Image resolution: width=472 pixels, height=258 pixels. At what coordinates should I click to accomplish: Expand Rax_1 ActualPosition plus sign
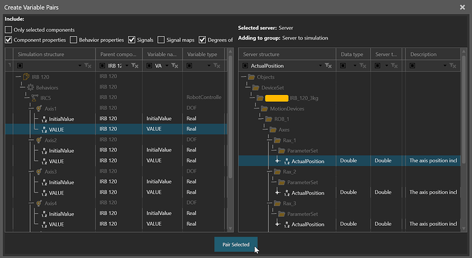(x=278, y=161)
